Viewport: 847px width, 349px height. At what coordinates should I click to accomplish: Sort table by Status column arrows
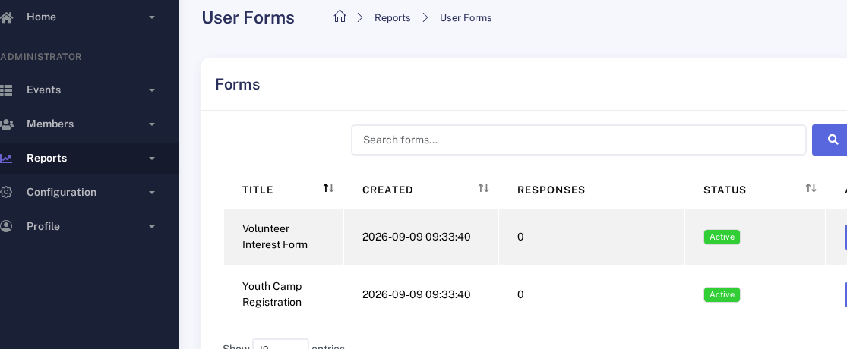pyautogui.click(x=811, y=187)
